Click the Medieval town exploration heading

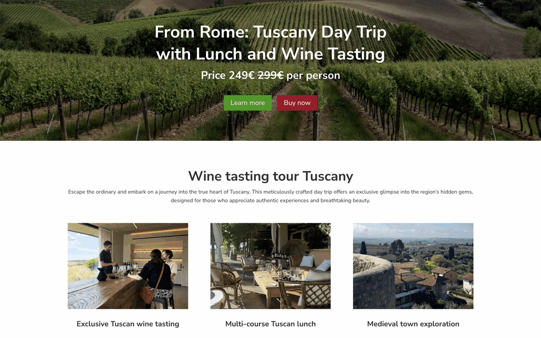(x=413, y=324)
